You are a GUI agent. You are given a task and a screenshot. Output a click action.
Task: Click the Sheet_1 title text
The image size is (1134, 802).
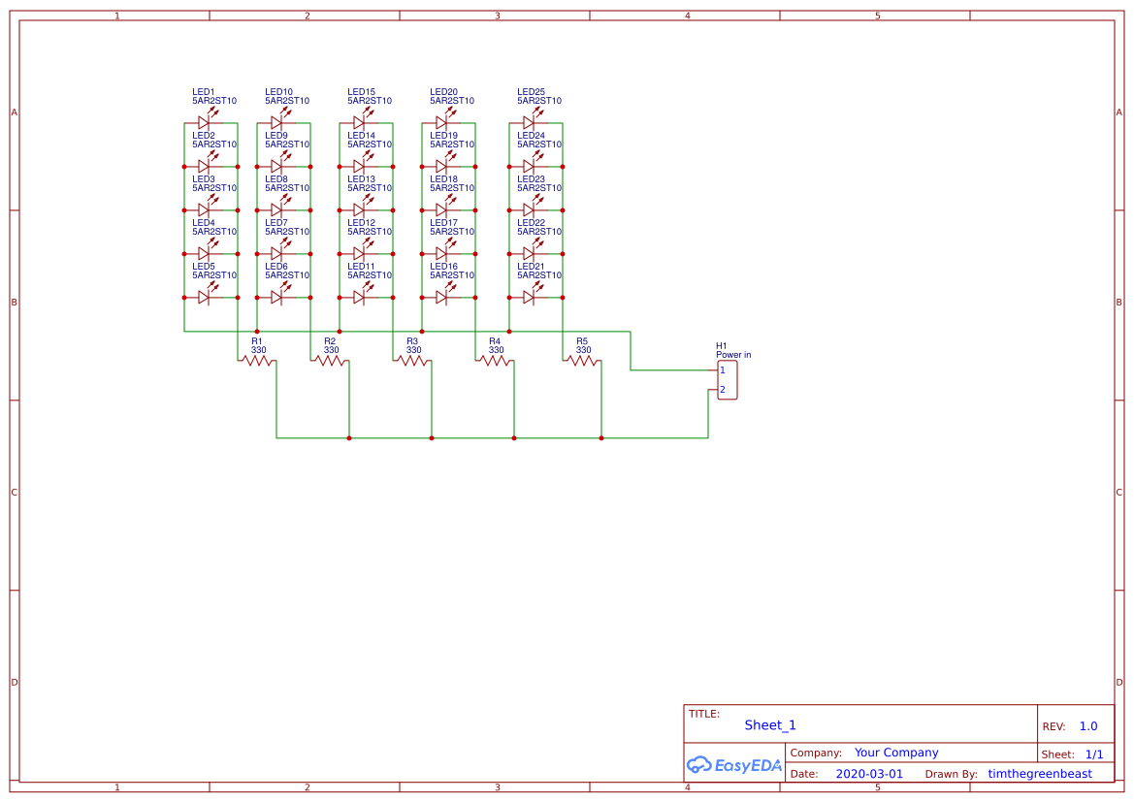click(770, 725)
